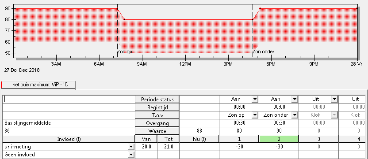The width and height of the screenshot is (368, 159).
Task: Click the Tot value 21.0 field
Action: point(168,147)
